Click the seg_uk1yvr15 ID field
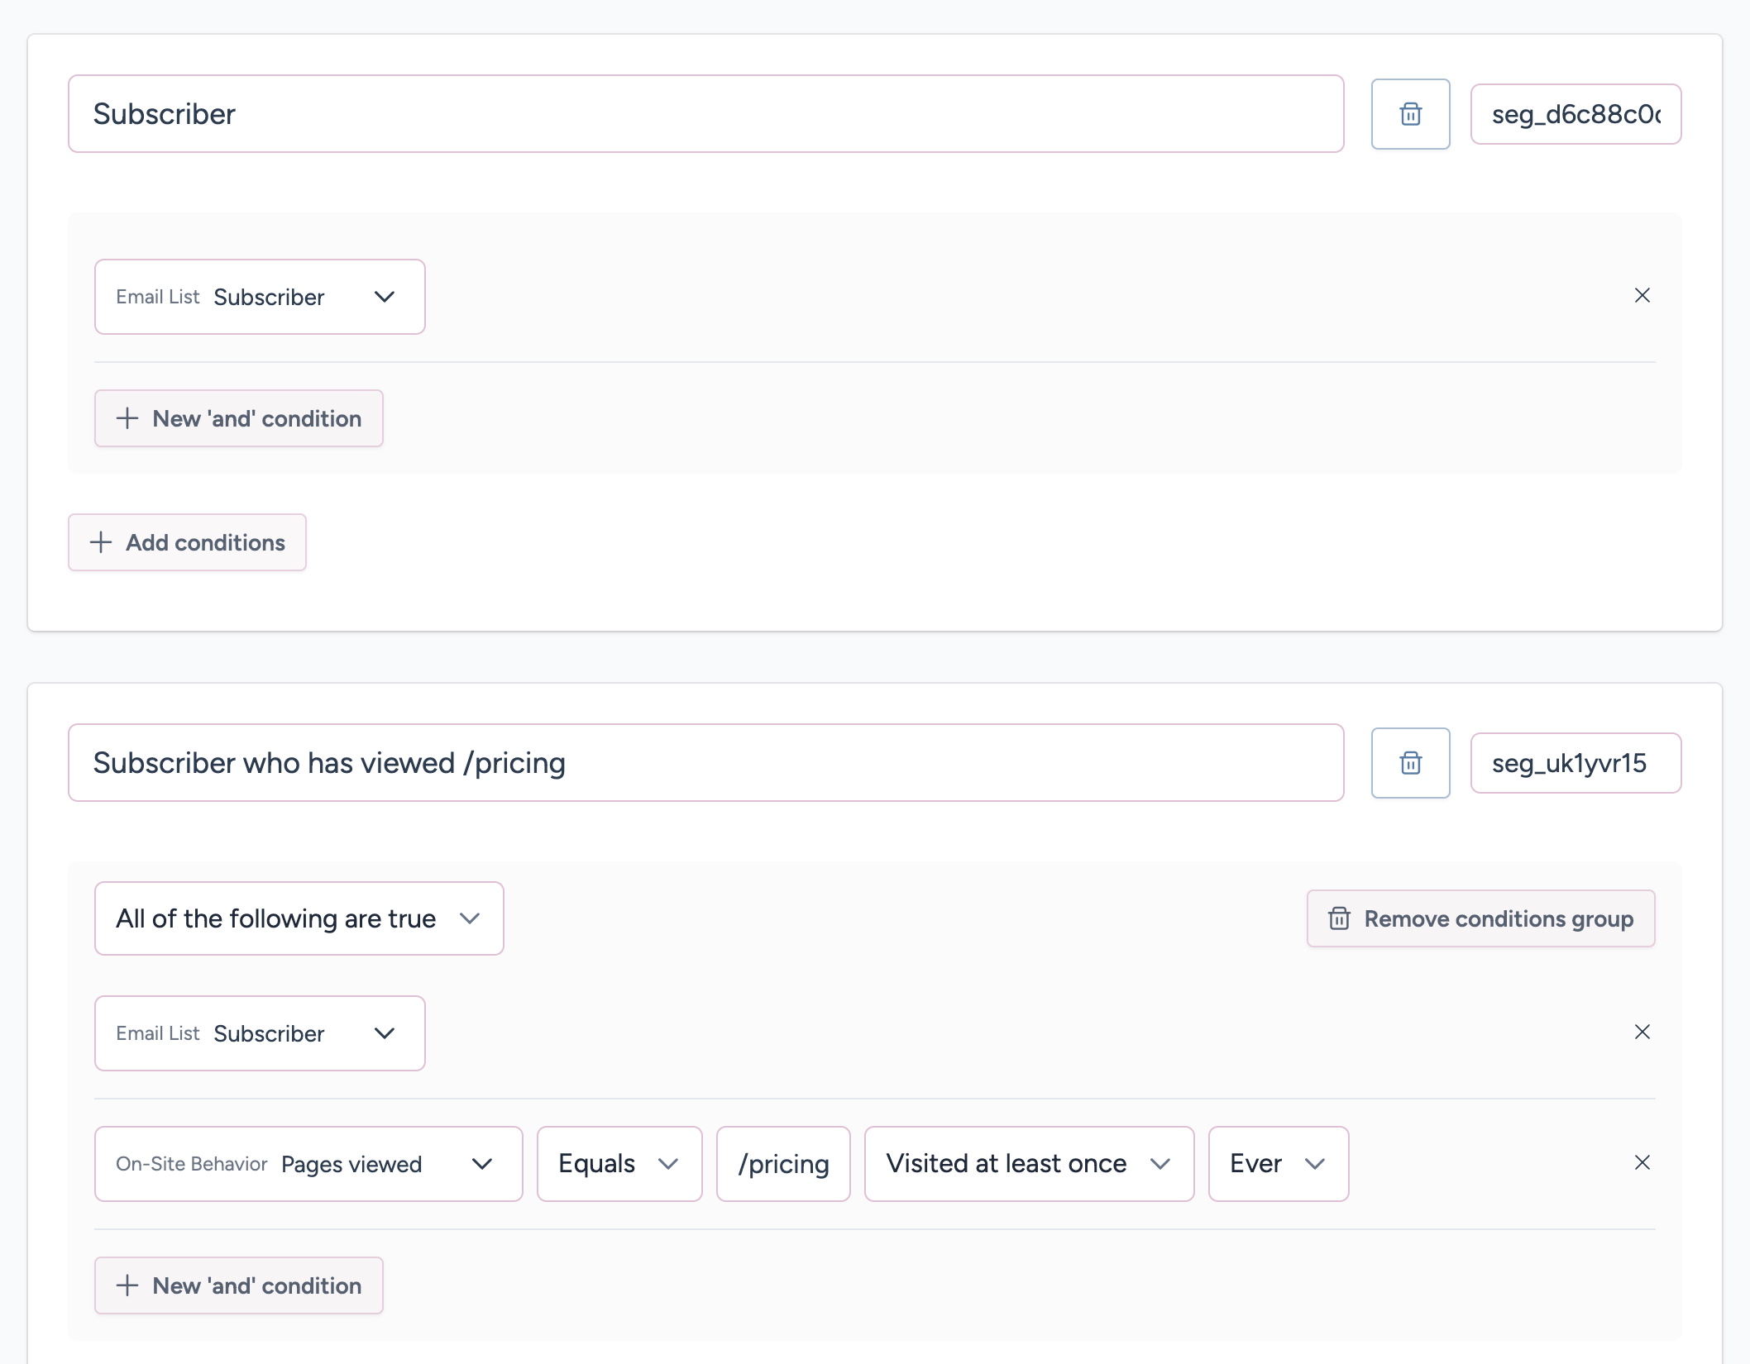The image size is (1750, 1364). (x=1575, y=763)
